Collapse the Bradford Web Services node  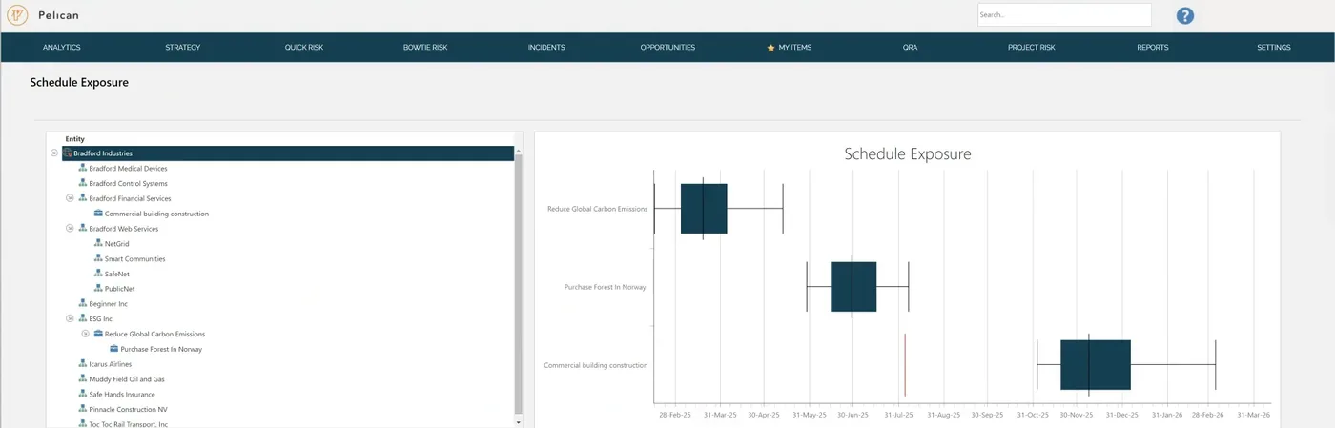[70, 229]
